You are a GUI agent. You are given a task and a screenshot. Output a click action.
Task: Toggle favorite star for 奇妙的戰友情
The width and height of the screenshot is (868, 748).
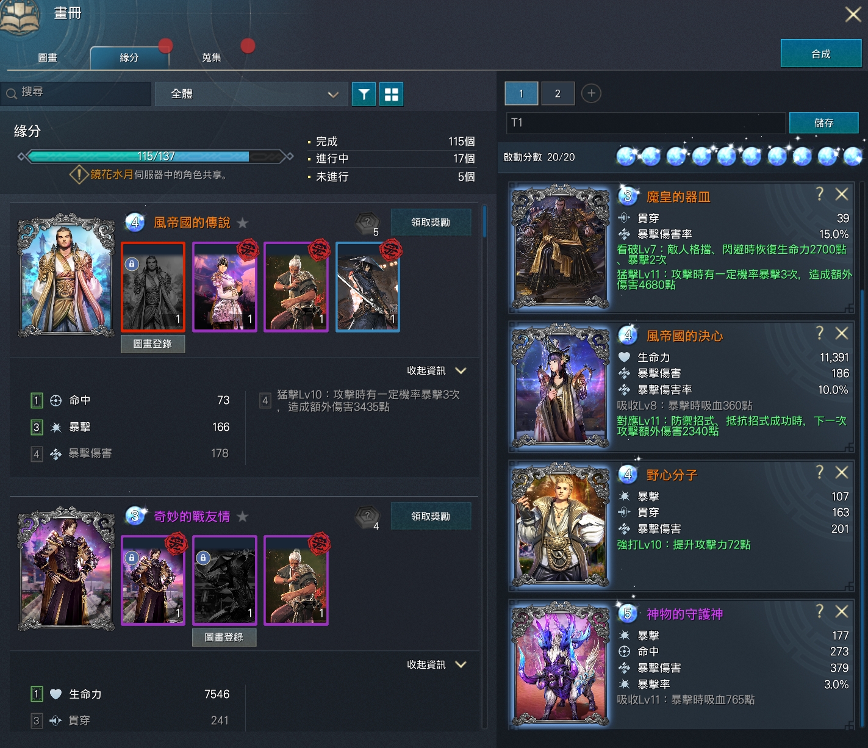click(242, 517)
